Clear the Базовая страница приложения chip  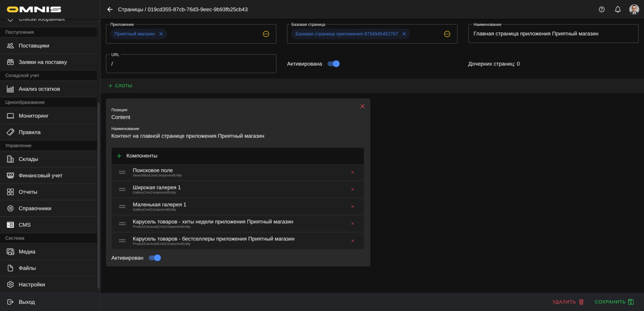pos(404,34)
